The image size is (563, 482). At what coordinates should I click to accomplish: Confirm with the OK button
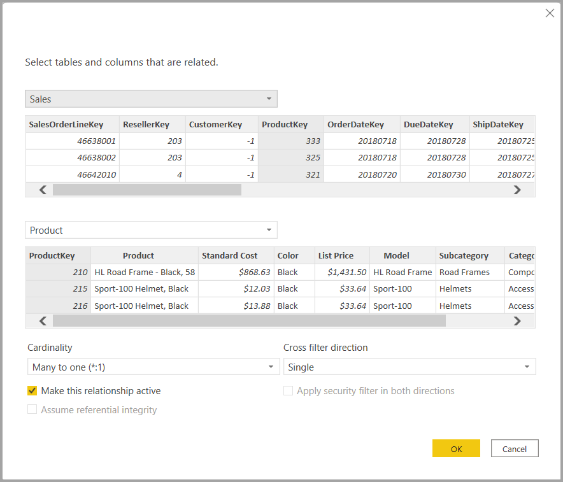[x=456, y=449]
